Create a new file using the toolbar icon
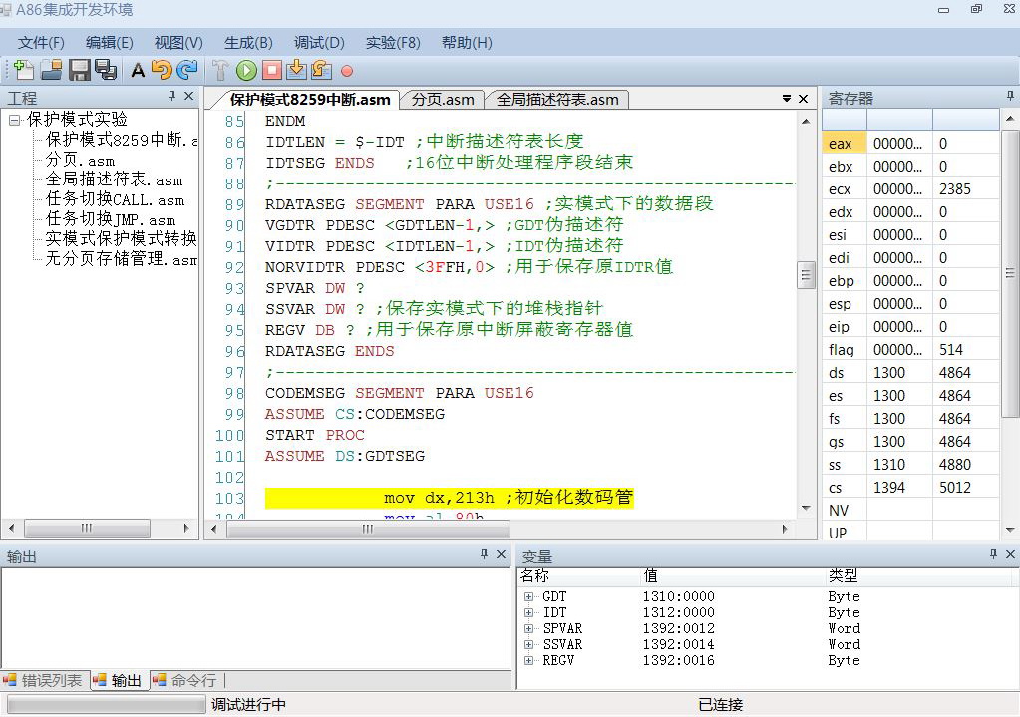This screenshot has width=1020, height=717. point(23,71)
